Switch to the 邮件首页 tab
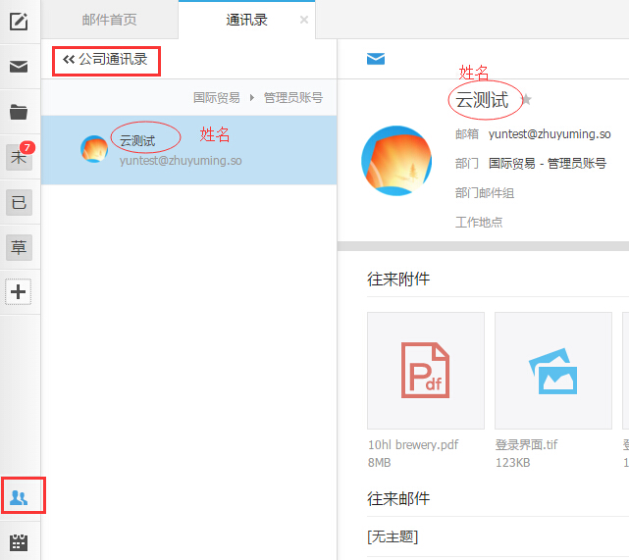Image resolution: width=629 pixels, height=560 pixels. pos(109,20)
